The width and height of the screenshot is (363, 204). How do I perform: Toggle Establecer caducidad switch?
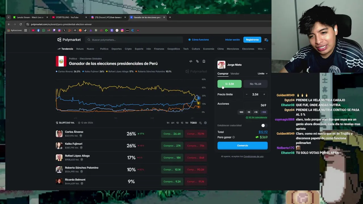[264, 126]
